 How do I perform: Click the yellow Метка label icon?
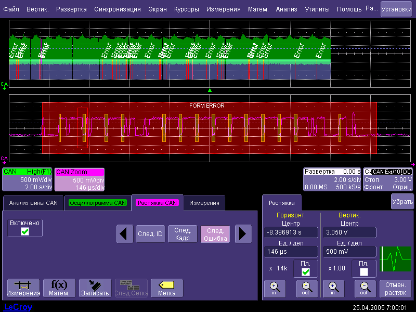[167, 288]
